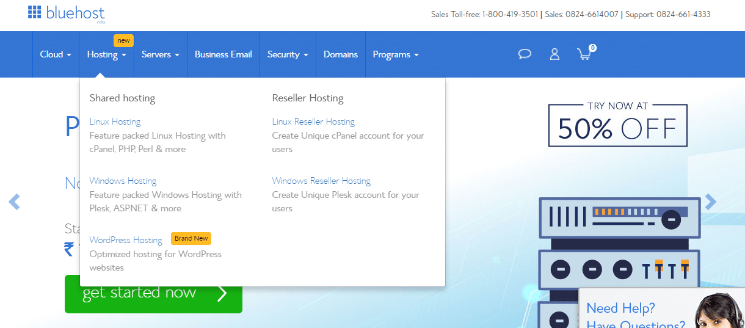Click 'Optimized hosting for WordPress websites' description

156,261
